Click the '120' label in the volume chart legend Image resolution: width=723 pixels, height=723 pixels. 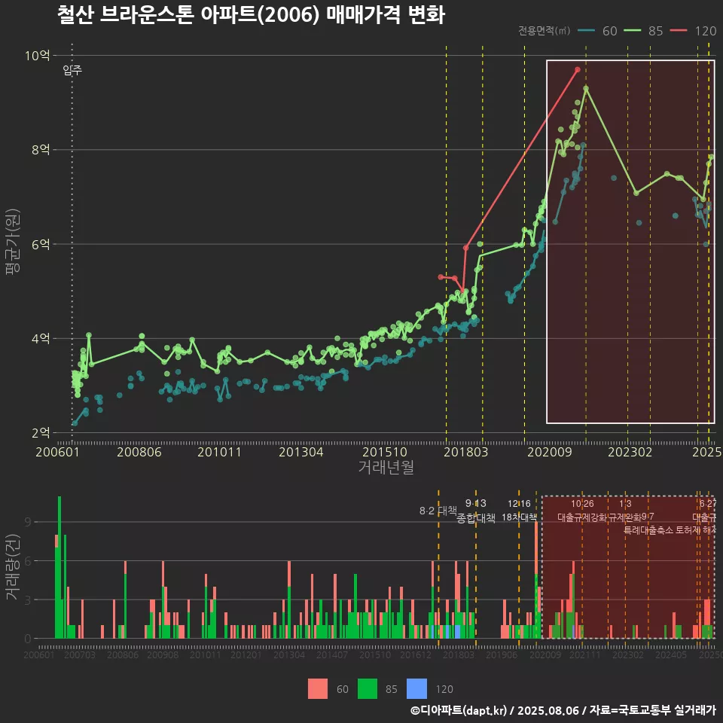(x=444, y=689)
